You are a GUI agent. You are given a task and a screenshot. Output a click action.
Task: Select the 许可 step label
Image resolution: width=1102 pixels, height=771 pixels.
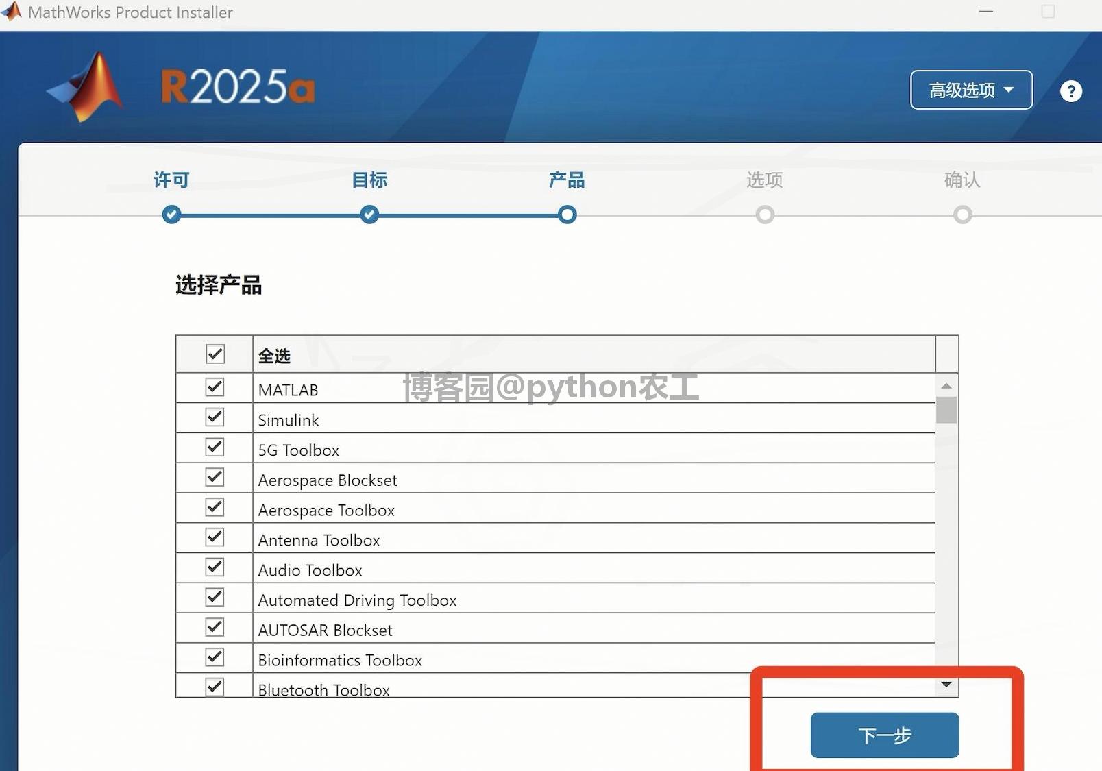click(x=170, y=180)
